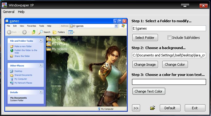This screenshot has height=116, width=211.
Task: Click the Desktop icon in Other Places
Action: 12,71
